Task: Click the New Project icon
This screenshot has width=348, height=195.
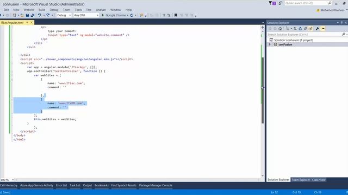Action: pos(15,15)
